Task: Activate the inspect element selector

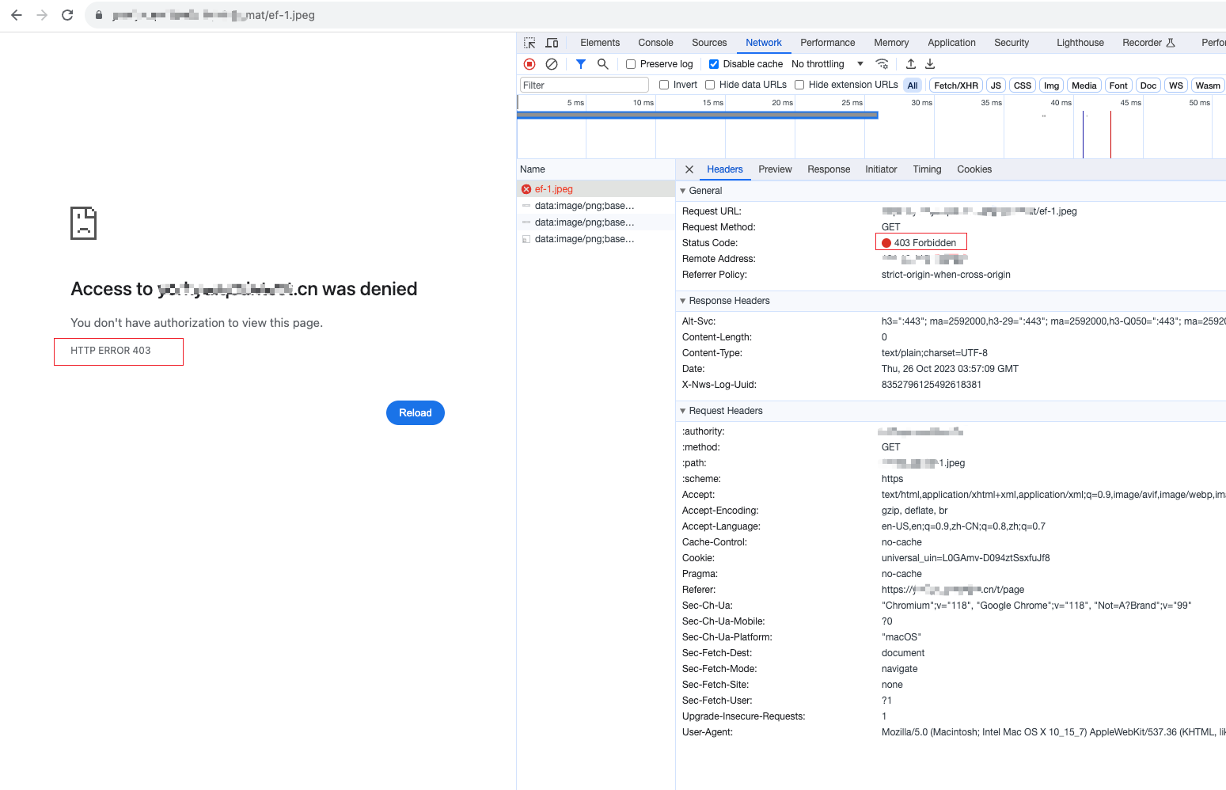Action: coord(529,43)
